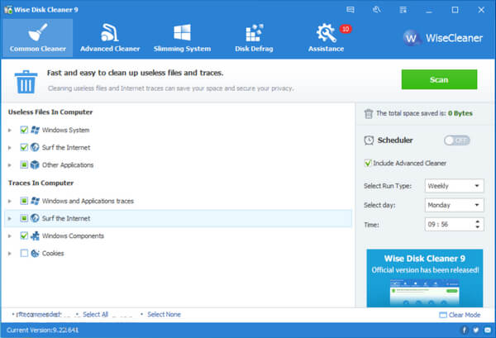Click the email icon in status bar
The height and width of the screenshot is (338, 496).
tap(488, 330)
